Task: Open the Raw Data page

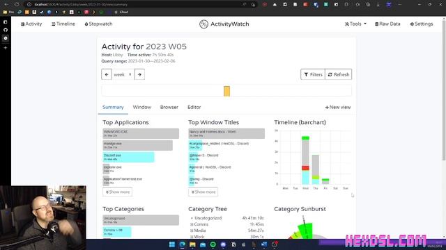Action: tap(387, 24)
